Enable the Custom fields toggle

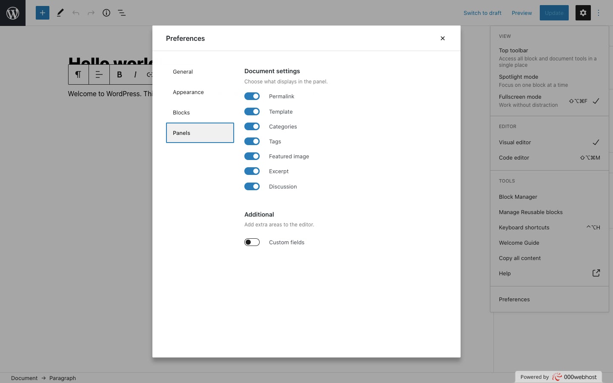click(x=252, y=242)
